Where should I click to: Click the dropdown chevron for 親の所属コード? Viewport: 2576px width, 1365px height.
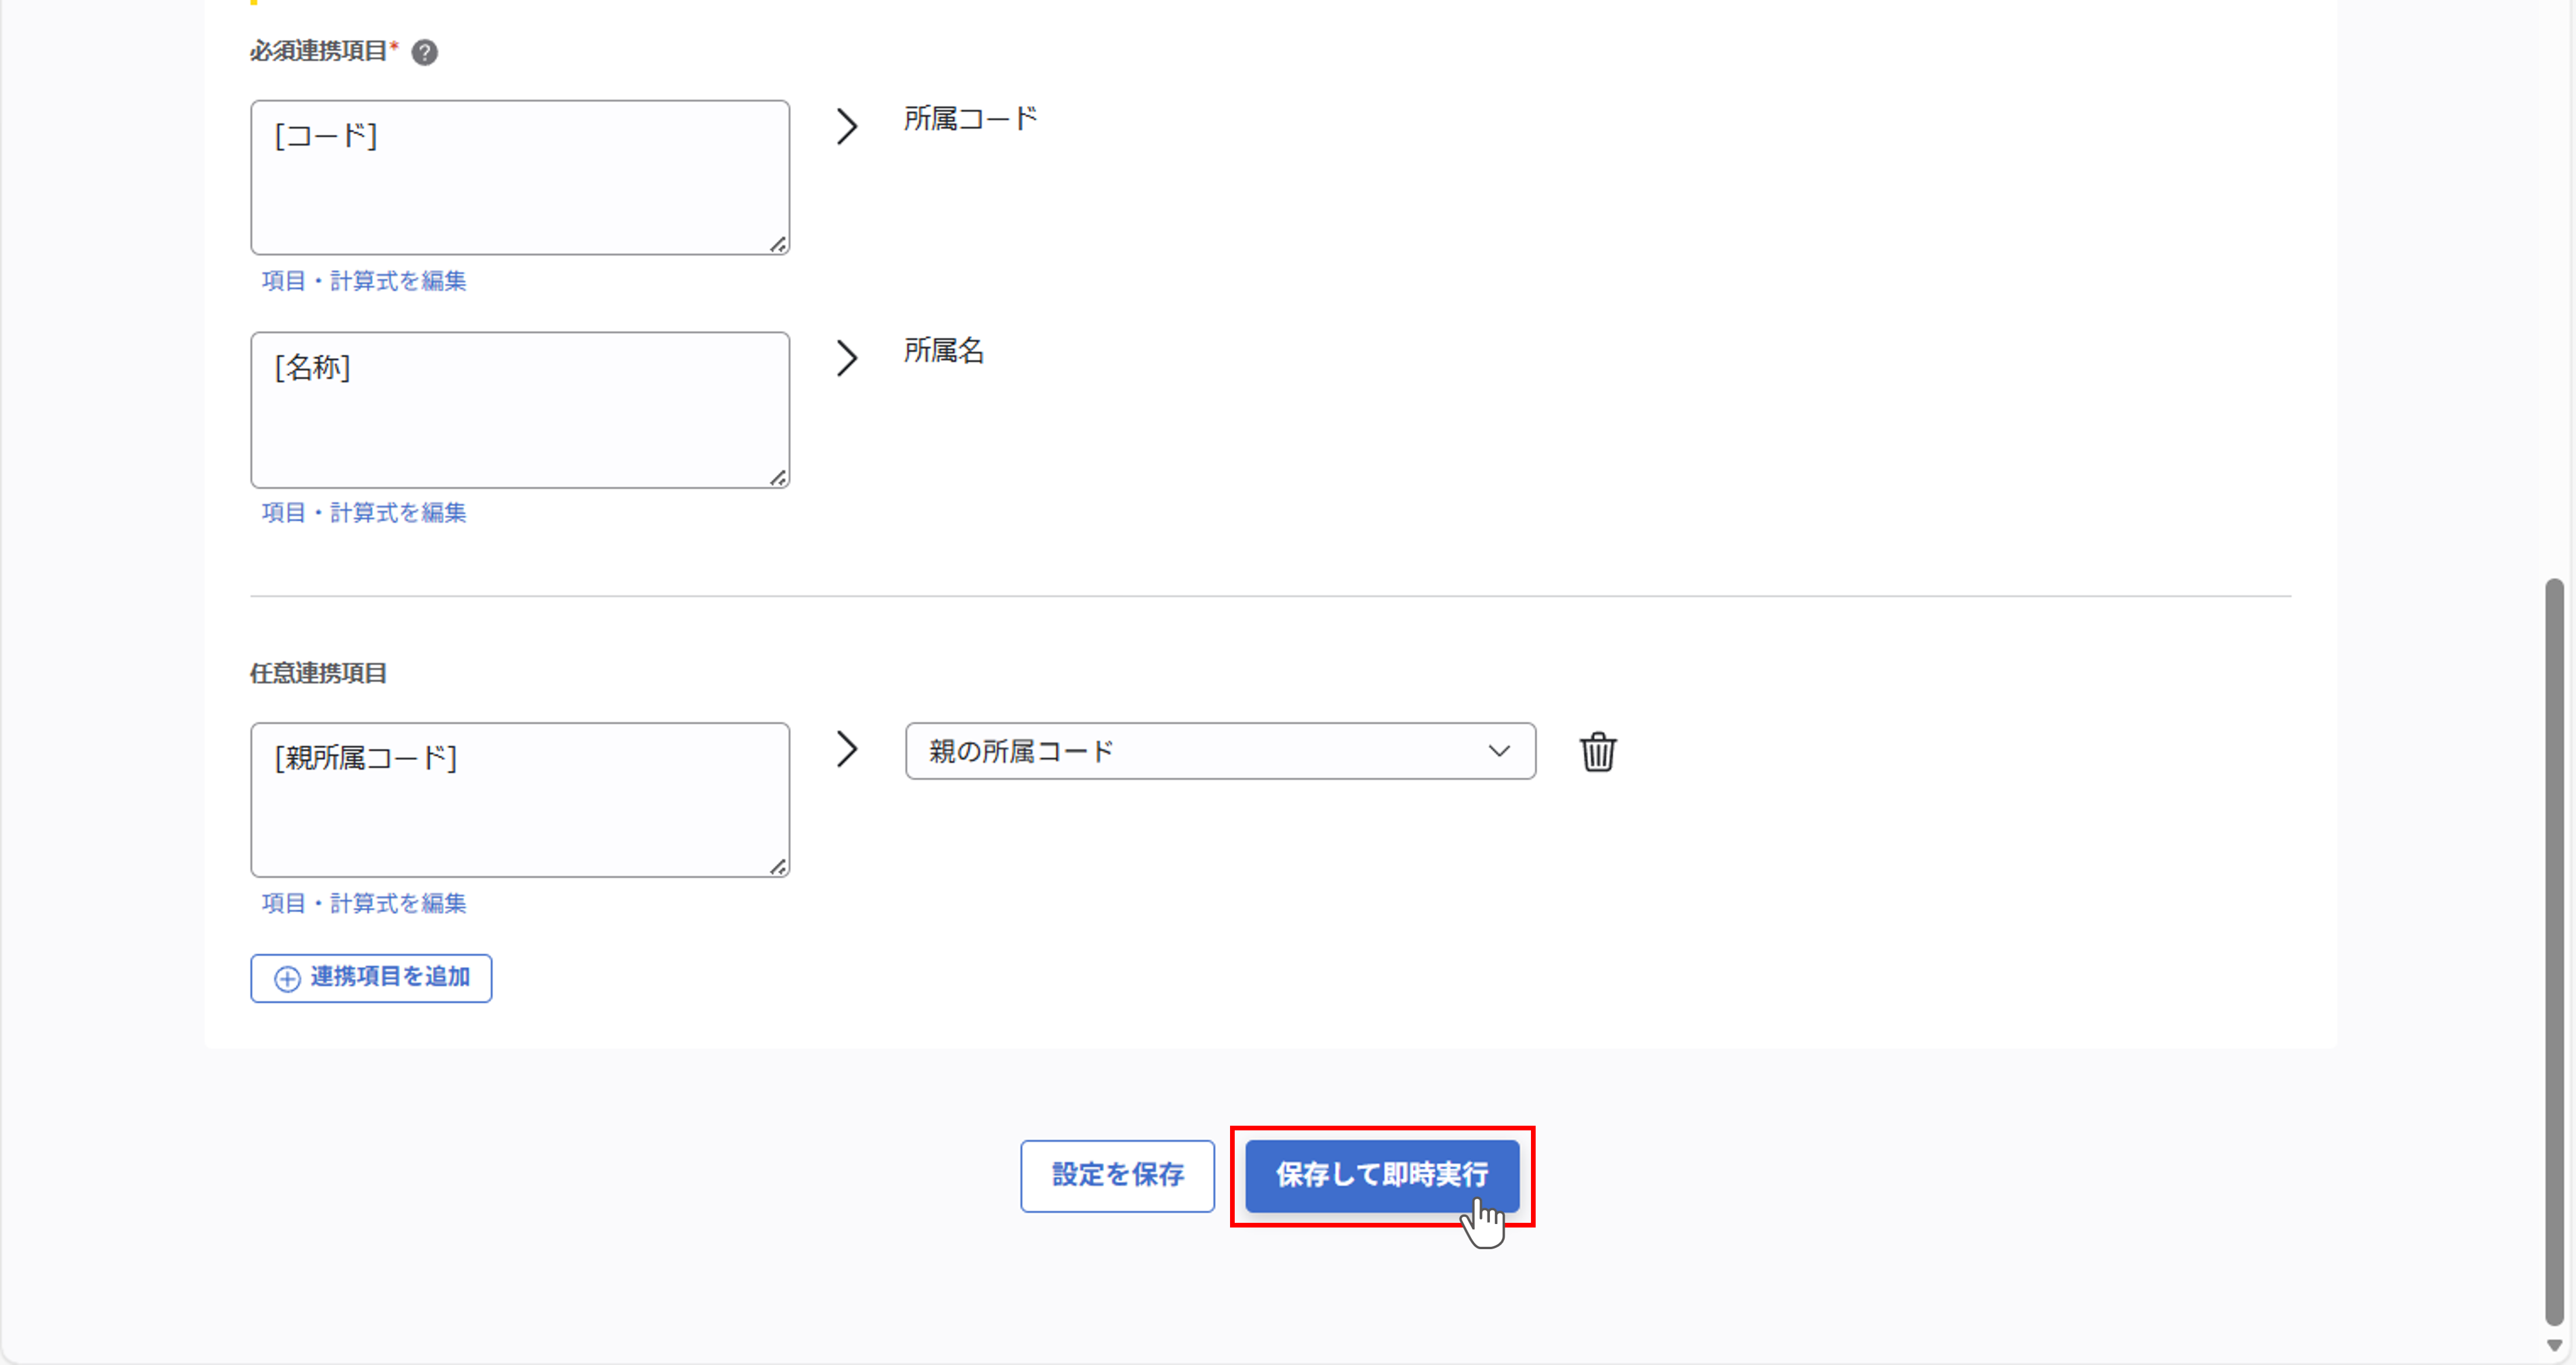tap(1498, 751)
